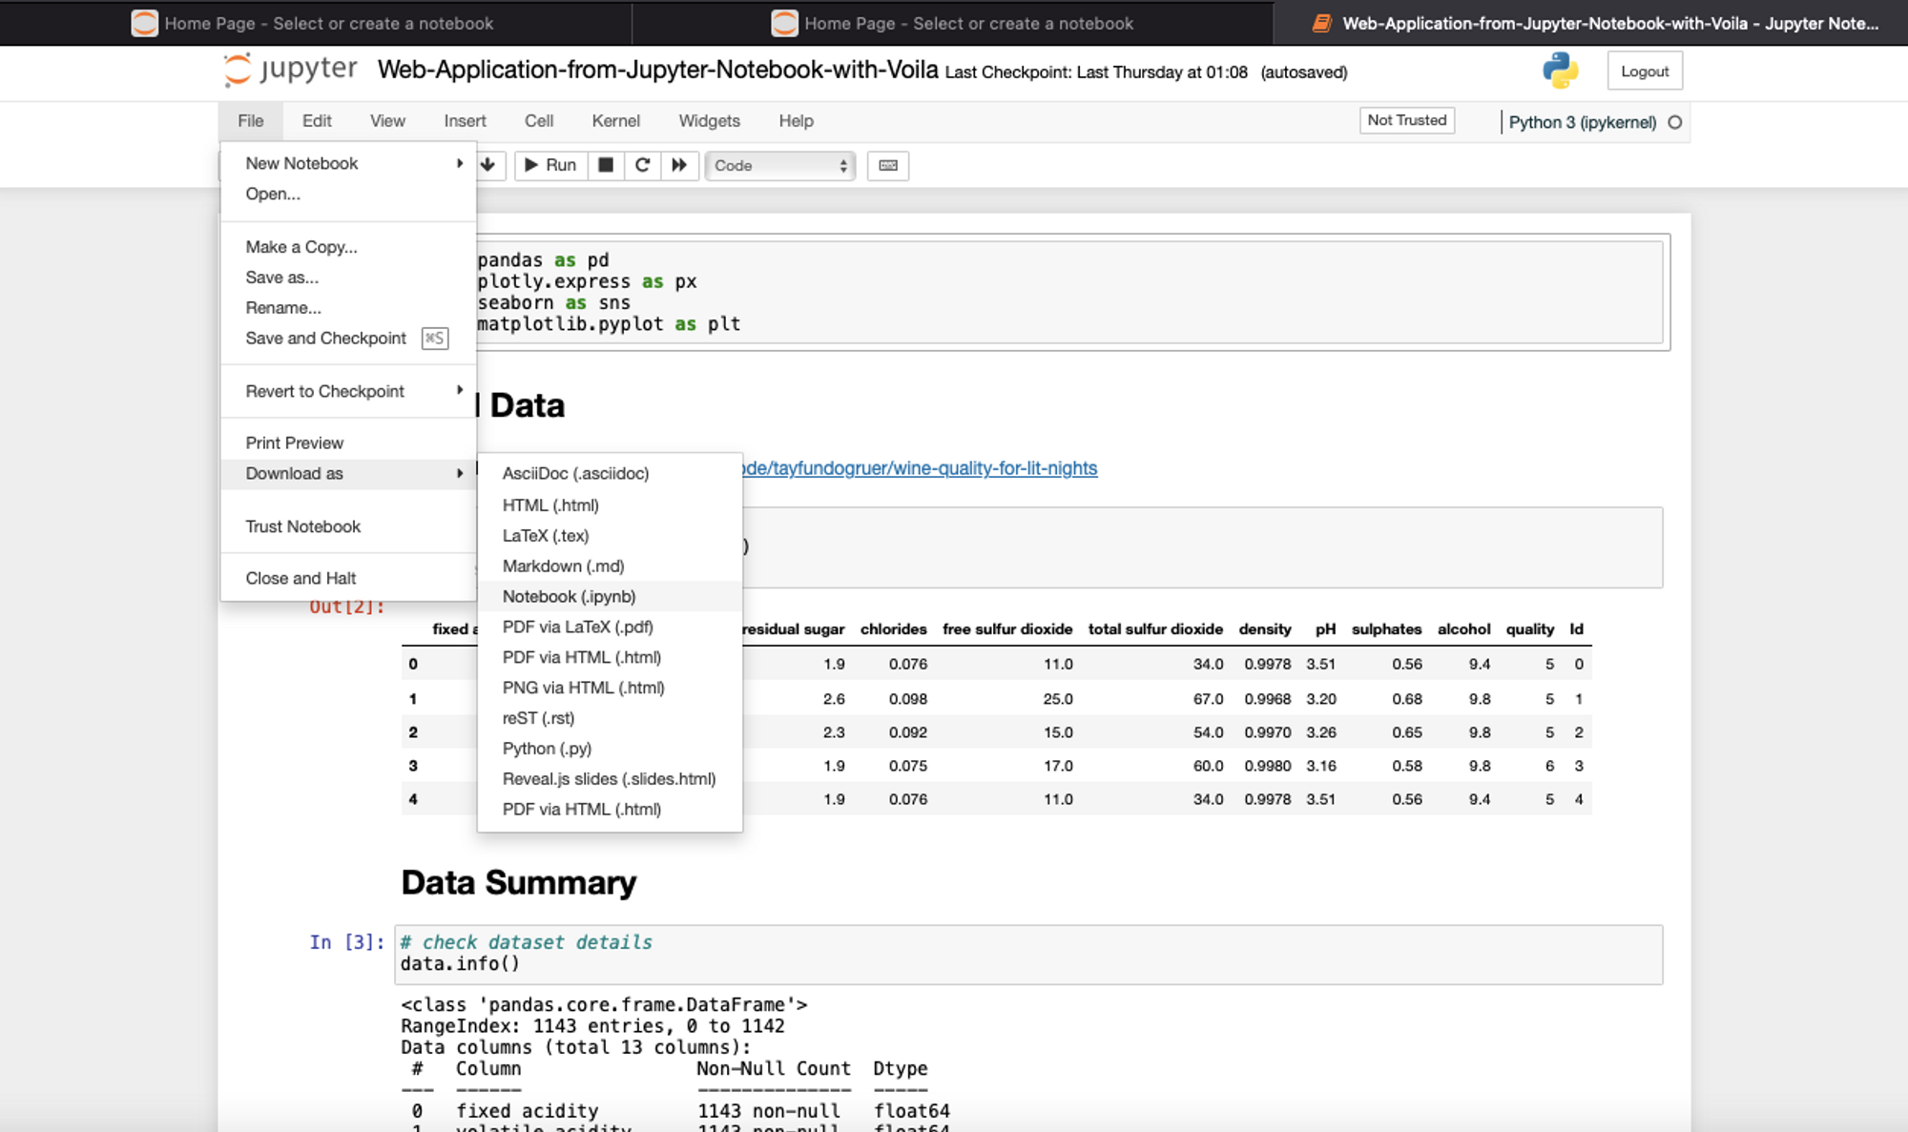Click the restart and run all fast-forward icon
Screen dimensions: 1908x1132
pyautogui.click(x=679, y=165)
